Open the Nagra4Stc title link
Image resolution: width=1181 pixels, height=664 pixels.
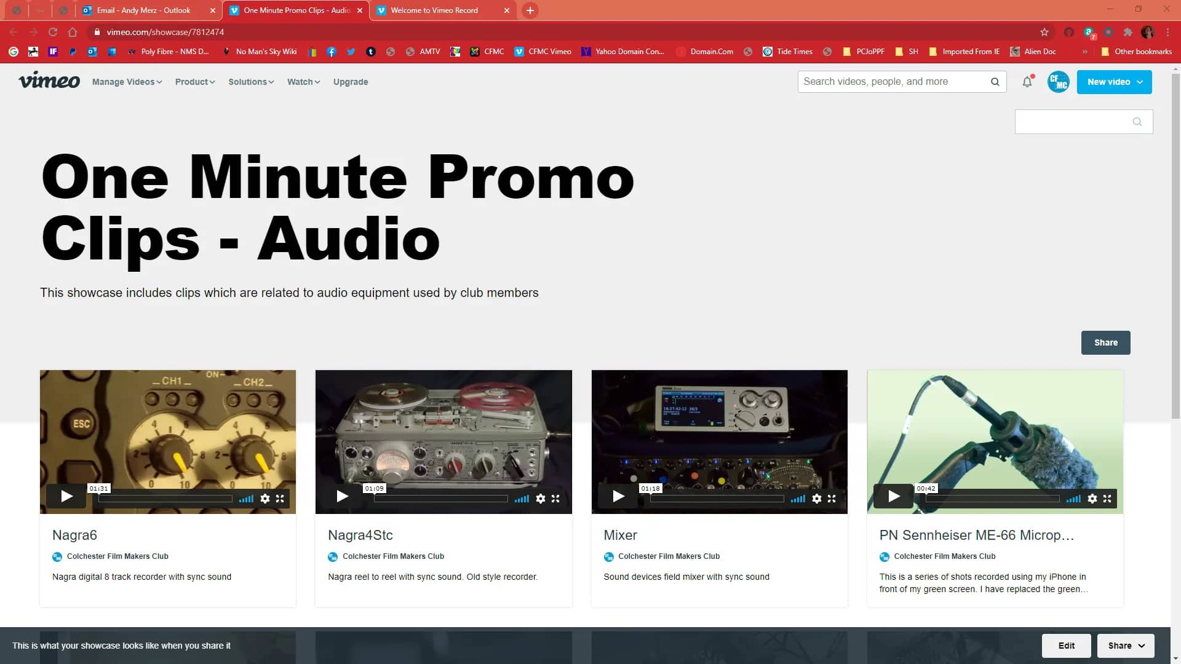coord(360,535)
